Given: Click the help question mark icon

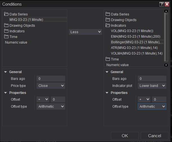Looking at the screenshot, I should click(x=161, y=4).
